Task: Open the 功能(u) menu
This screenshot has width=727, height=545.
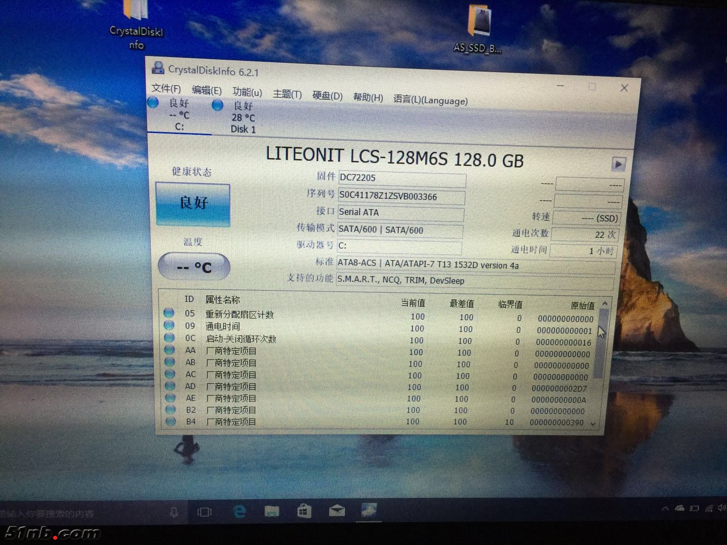Action: (247, 92)
